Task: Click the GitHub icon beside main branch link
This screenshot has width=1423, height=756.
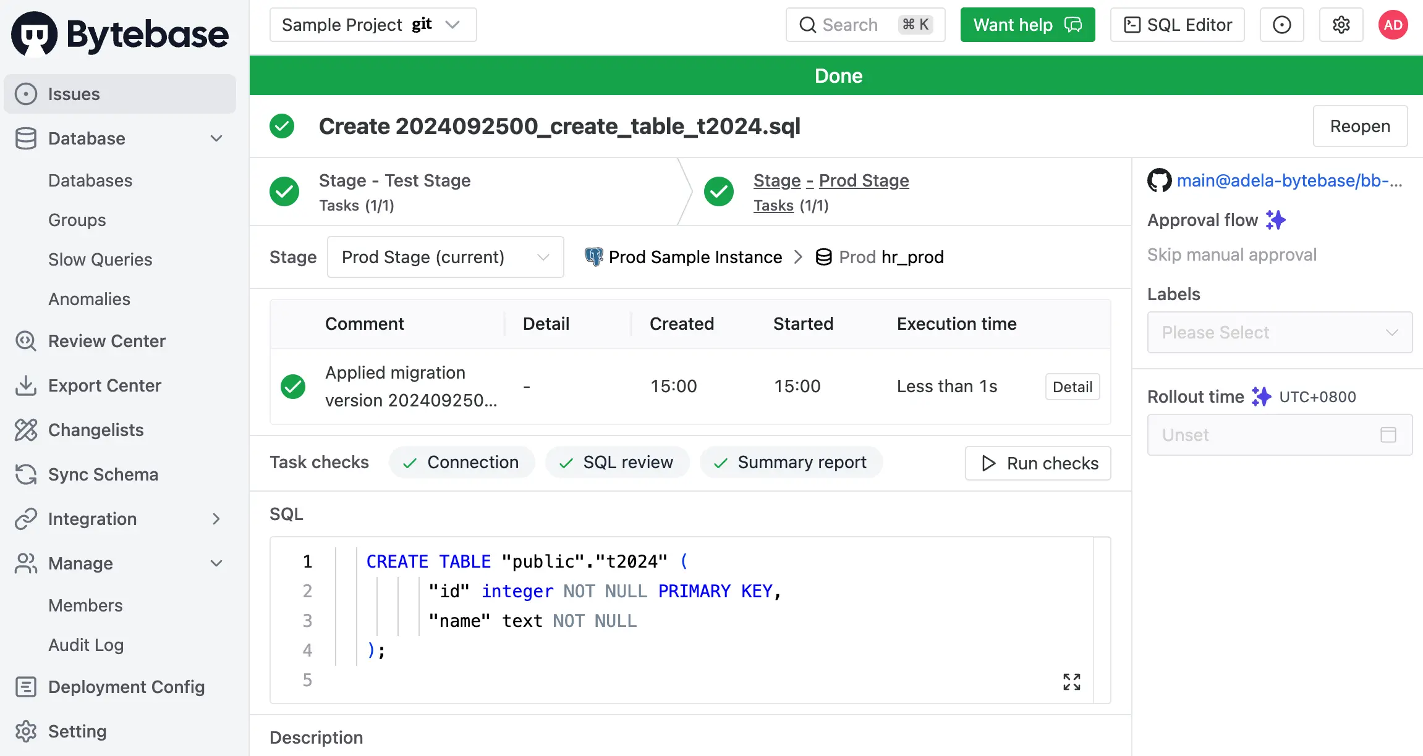Action: pyautogui.click(x=1159, y=180)
